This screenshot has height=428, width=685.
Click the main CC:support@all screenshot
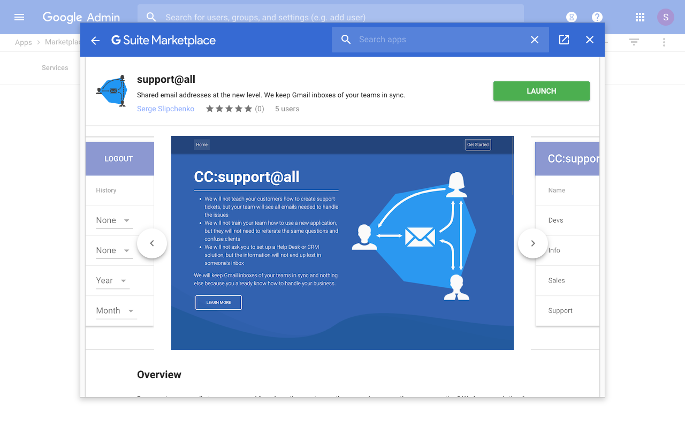(x=342, y=243)
